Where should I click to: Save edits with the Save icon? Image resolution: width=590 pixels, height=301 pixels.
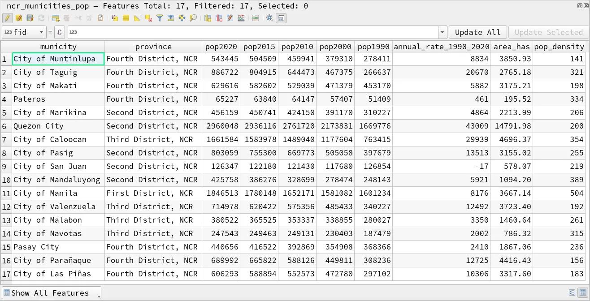tap(30, 18)
